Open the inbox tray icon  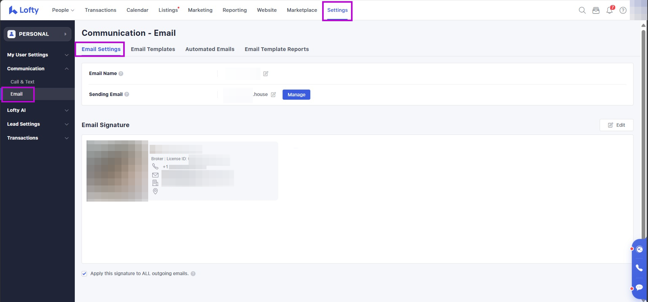point(596,10)
